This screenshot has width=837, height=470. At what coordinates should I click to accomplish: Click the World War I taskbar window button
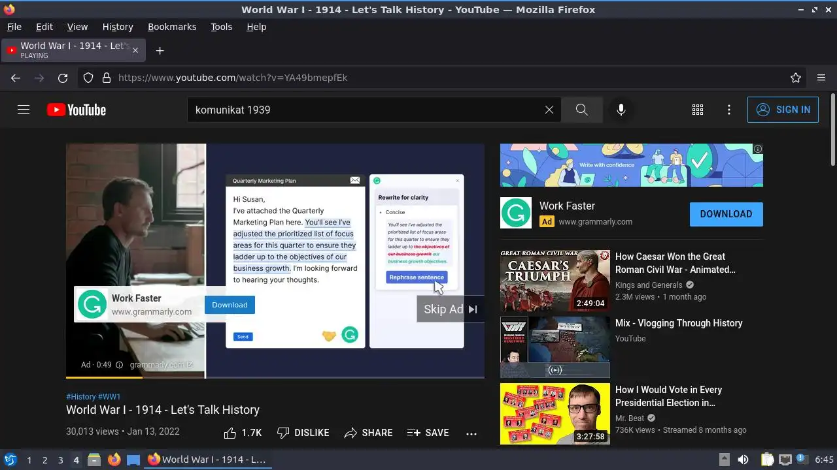pyautogui.click(x=207, y=460)
